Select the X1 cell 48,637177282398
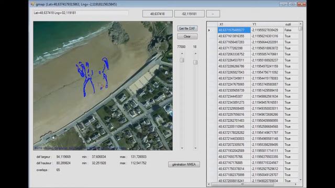The image size is (335, 188). pyautogui.click(x=234, y=48)
